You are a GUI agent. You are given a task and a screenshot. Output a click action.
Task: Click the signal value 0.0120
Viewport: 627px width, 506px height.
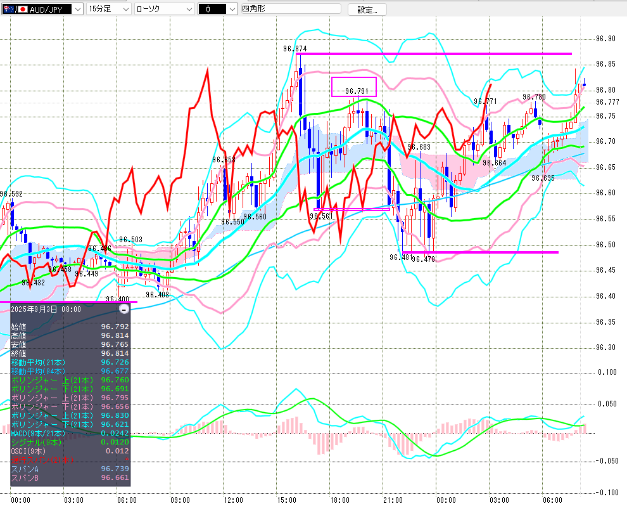[x=115, y=442]
